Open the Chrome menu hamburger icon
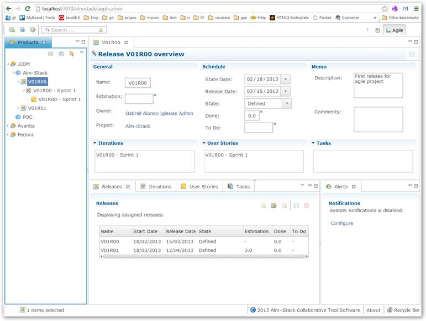The width and height of the screenshot is (426, 321). pos(416,9)
